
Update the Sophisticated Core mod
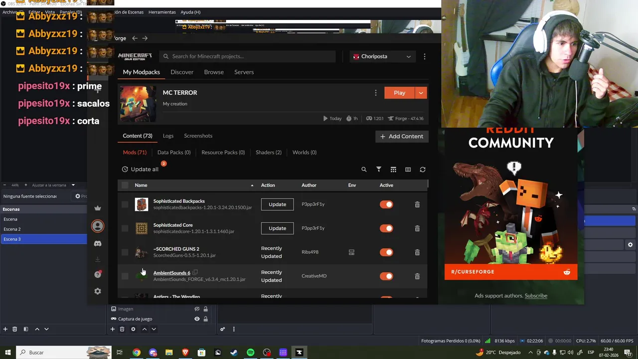pos(277,228)
